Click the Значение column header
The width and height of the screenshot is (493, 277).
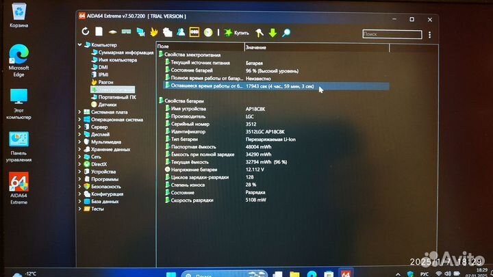pyautogui.click(x=255, y=47)
